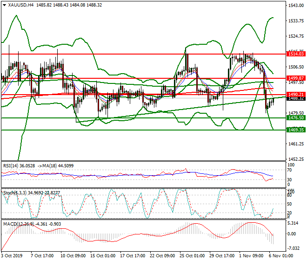Click the 1533.75 price scale value
Screen dimensions: 307x261
296,21
